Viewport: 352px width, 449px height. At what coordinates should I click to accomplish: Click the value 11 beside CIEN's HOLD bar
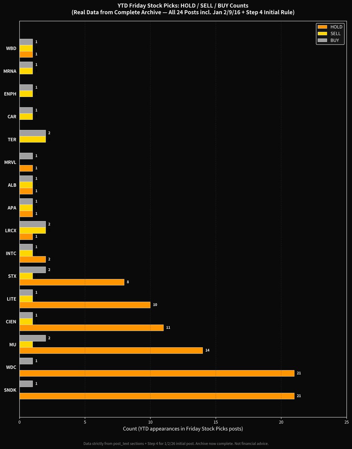(168, 327)
